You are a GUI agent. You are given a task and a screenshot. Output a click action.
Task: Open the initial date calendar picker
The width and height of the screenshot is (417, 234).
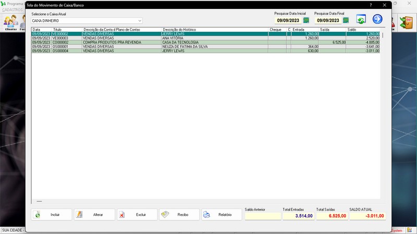[x=306, y=20]
